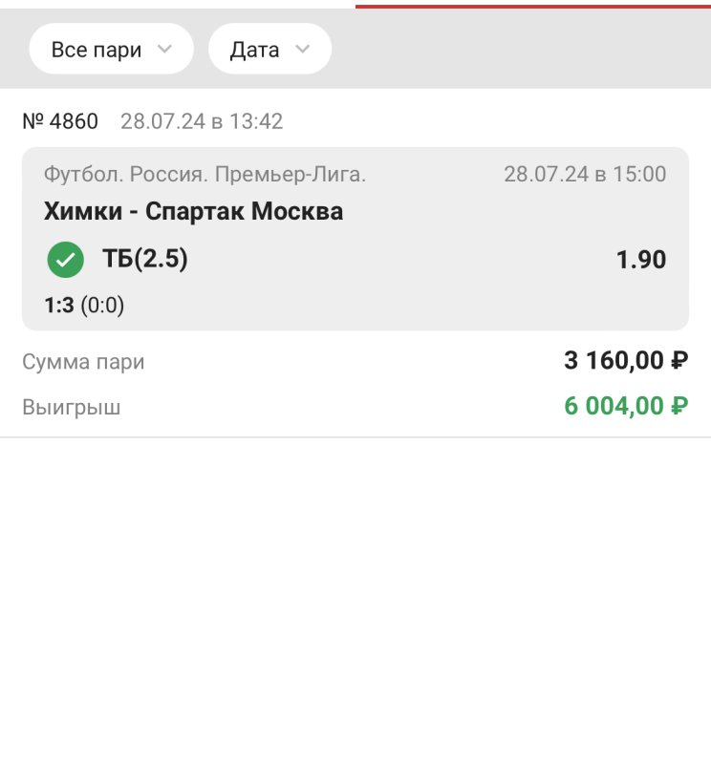
Task: Select bet number № 4860
Action: pyautogui.click(x=60, y=122)
